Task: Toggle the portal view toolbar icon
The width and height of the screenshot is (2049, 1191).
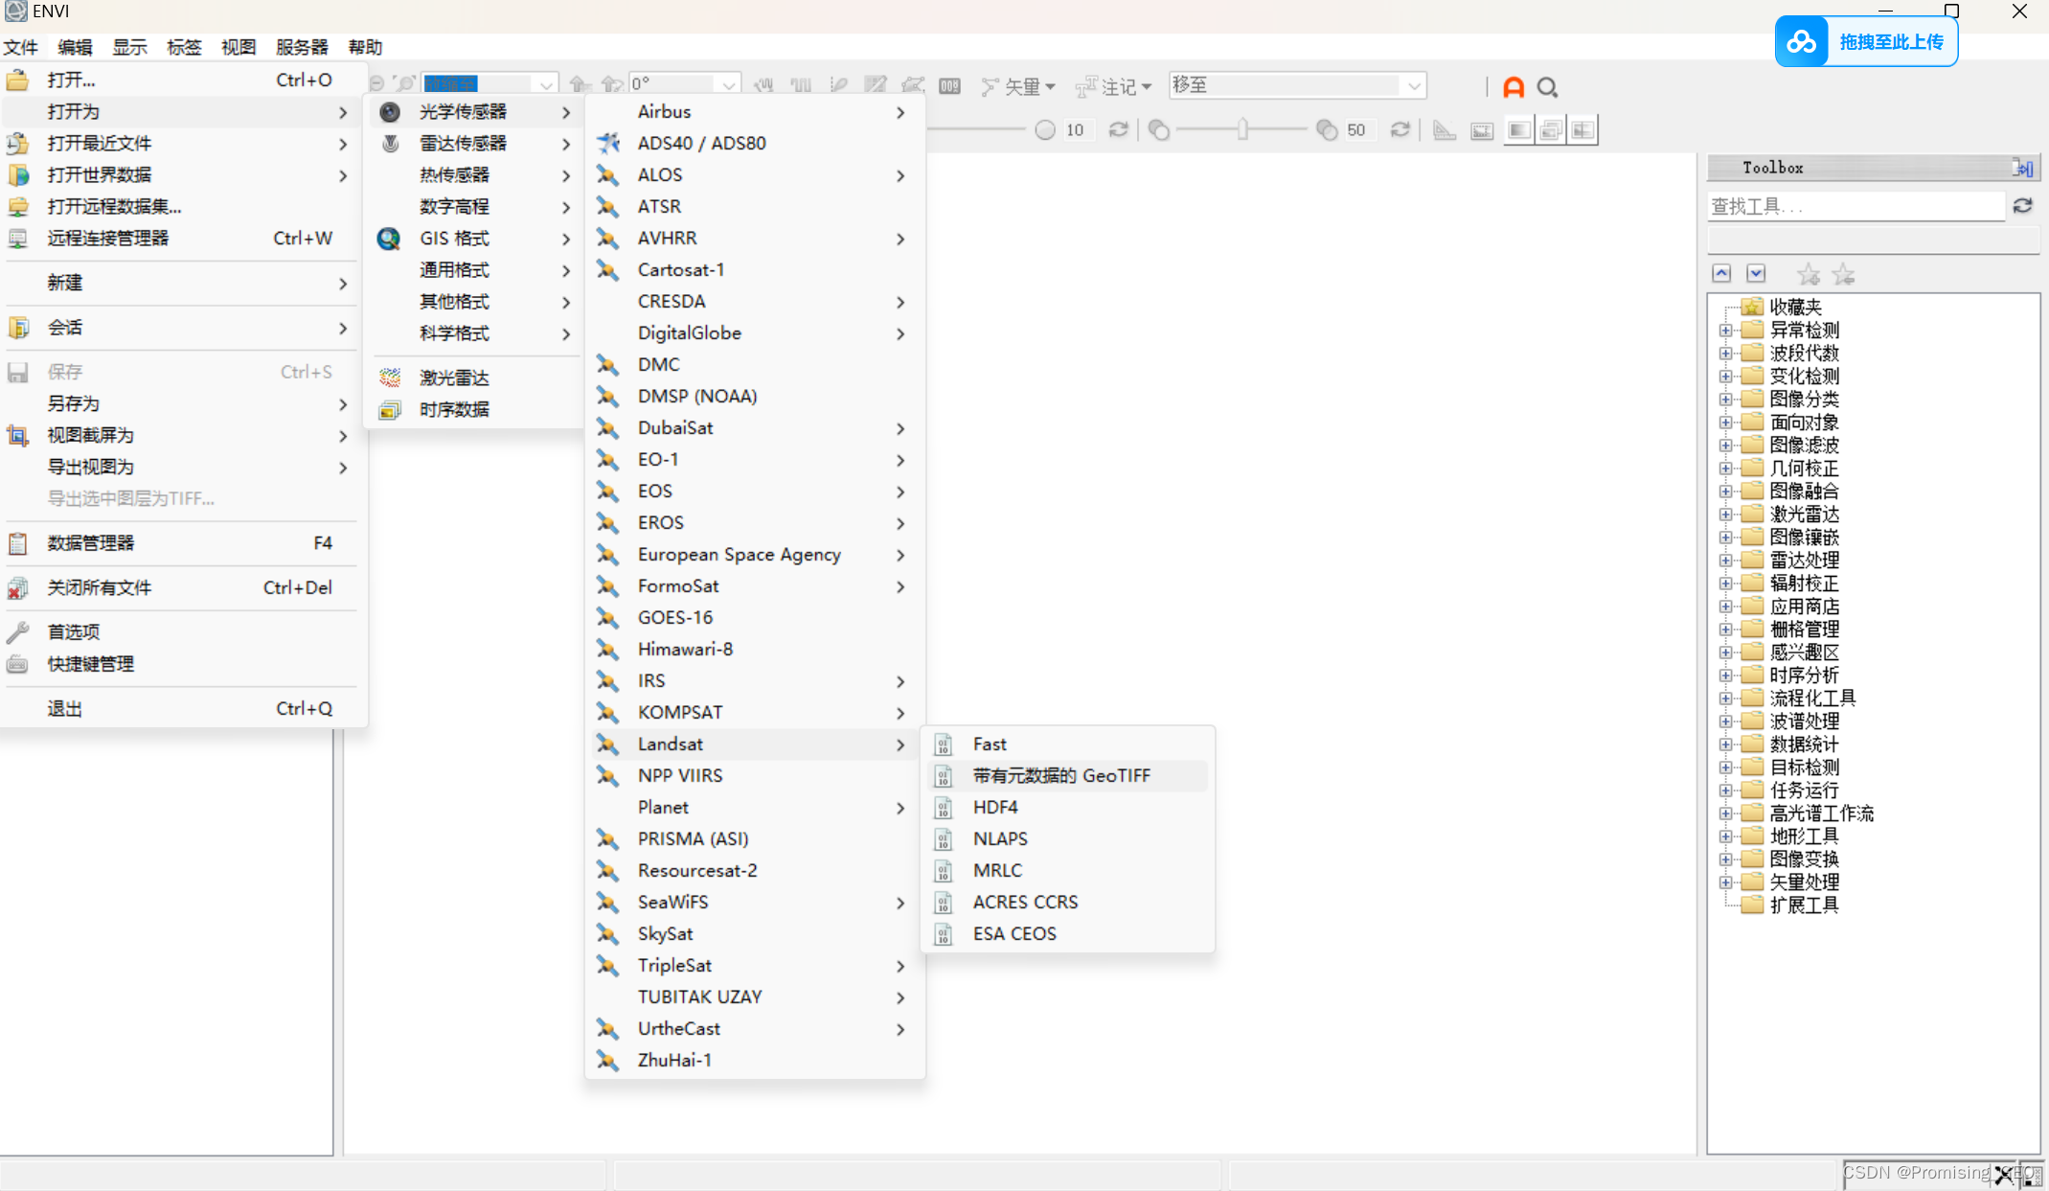Action: (x=1481, y=130)
